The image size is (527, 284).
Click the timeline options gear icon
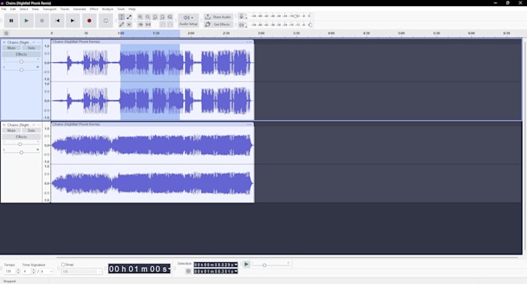pos(6,33)
